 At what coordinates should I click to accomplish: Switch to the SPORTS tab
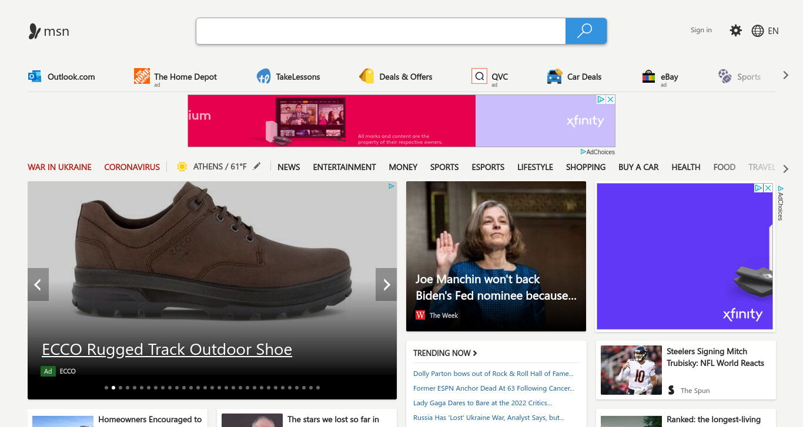click(444, 167)
